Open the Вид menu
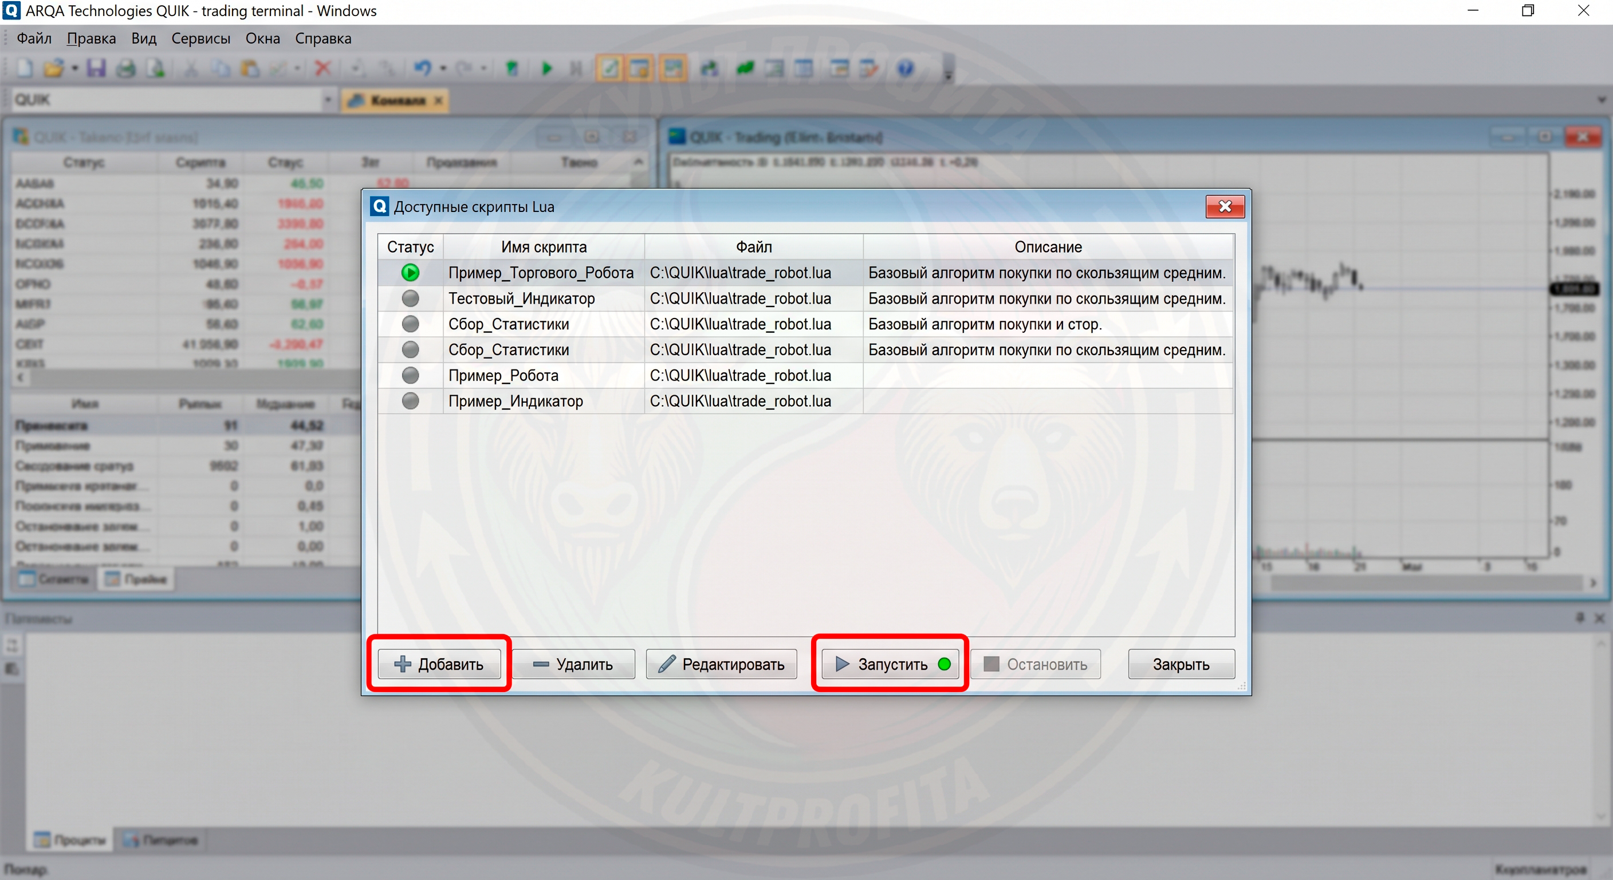 point(143,38)
